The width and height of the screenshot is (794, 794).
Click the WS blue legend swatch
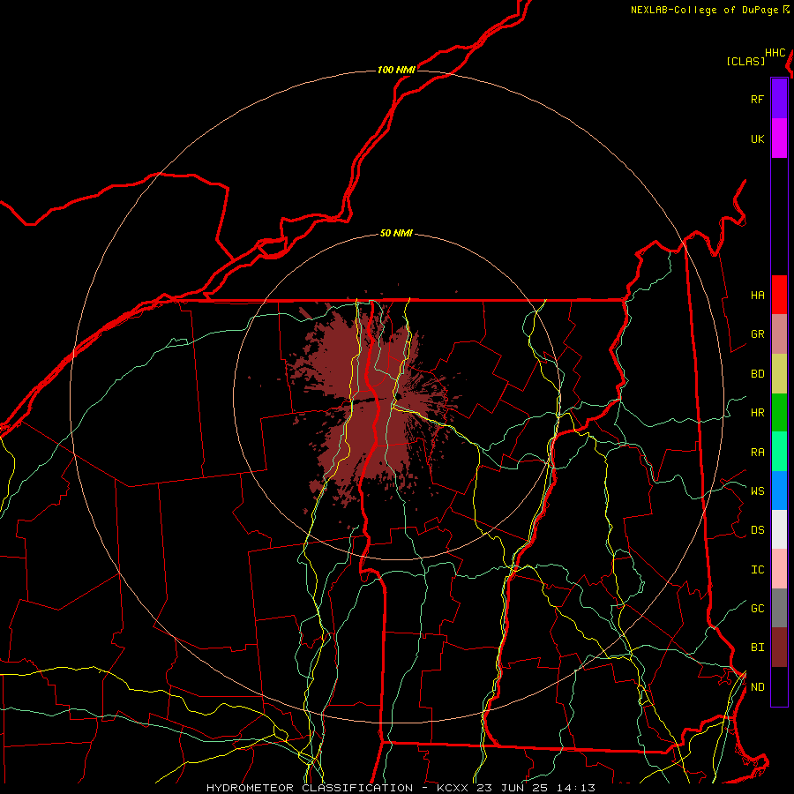(x=779, y=491)
